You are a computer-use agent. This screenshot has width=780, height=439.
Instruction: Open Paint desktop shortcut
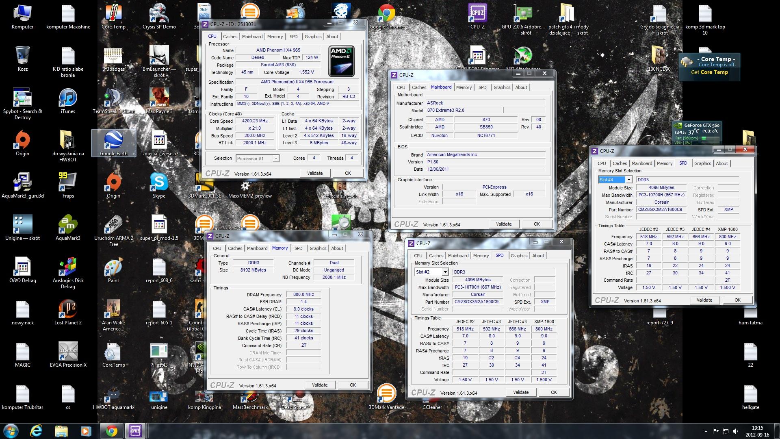pyautogui.click(x=113, y=271)
